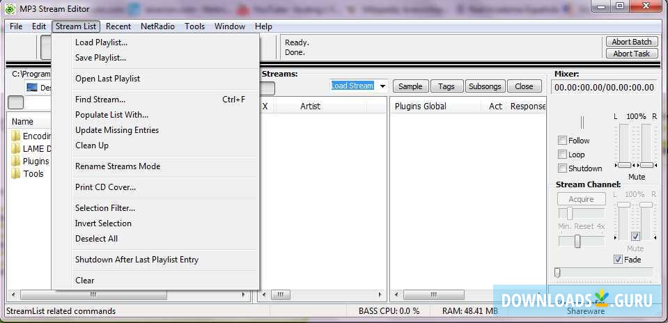Click the Mute label under Mixer sliders
Viewport: 668px width, 323px height.
click(637, 177)
